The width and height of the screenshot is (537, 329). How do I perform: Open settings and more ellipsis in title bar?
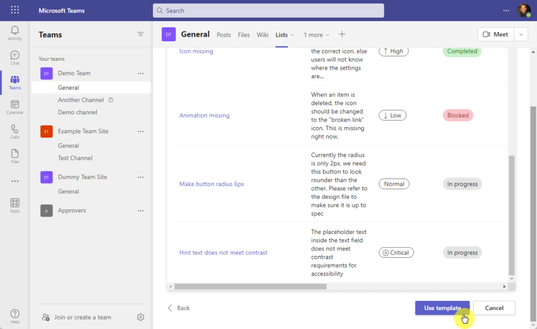coord(506,10)
